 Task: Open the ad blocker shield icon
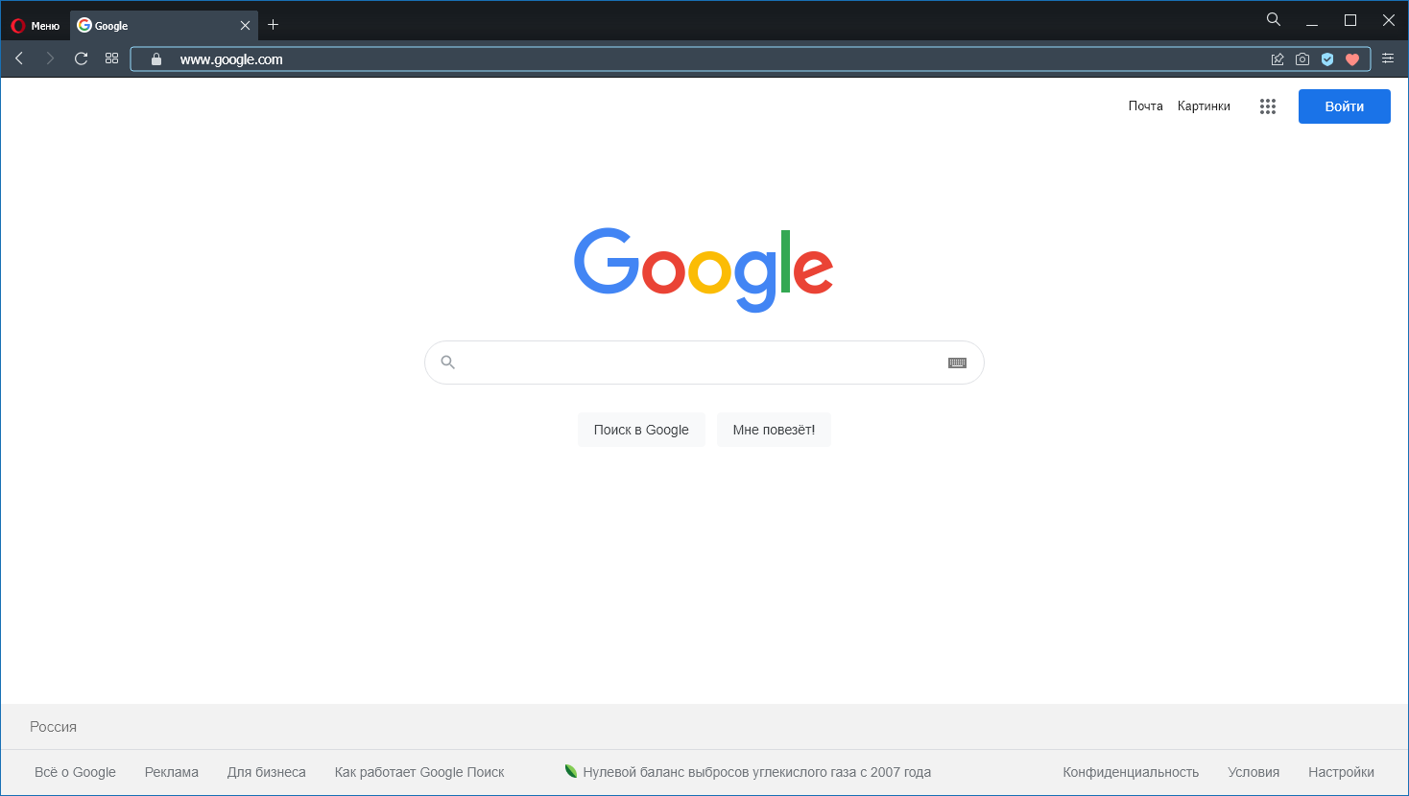[1327, 59]
